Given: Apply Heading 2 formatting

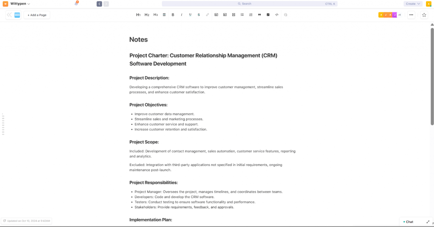Looking at the screenshot, I should coord(147,15).
